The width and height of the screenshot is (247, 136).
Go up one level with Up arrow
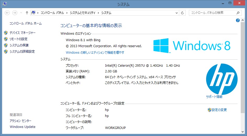(27, 13)
